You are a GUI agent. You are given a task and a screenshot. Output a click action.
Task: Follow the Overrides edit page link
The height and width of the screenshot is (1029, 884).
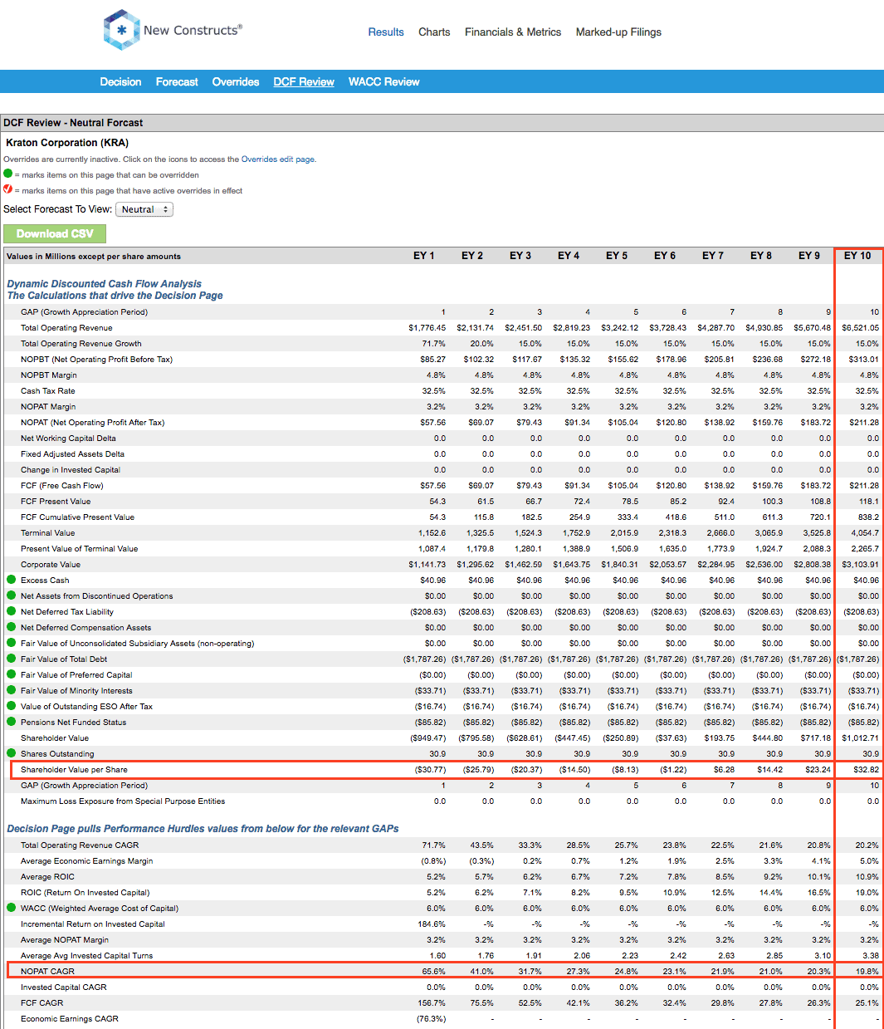(x=277, y=159)
